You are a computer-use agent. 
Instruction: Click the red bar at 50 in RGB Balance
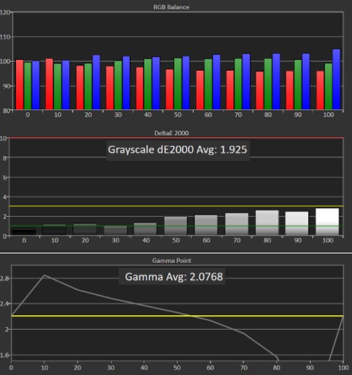pyautogui.click(x=170, y=90)
